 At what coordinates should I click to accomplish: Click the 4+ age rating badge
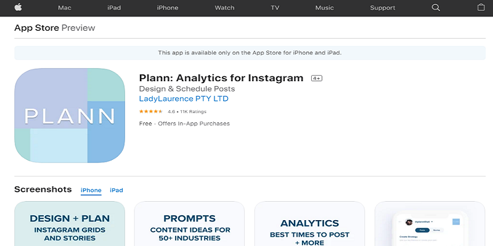[x=317, y=78]
